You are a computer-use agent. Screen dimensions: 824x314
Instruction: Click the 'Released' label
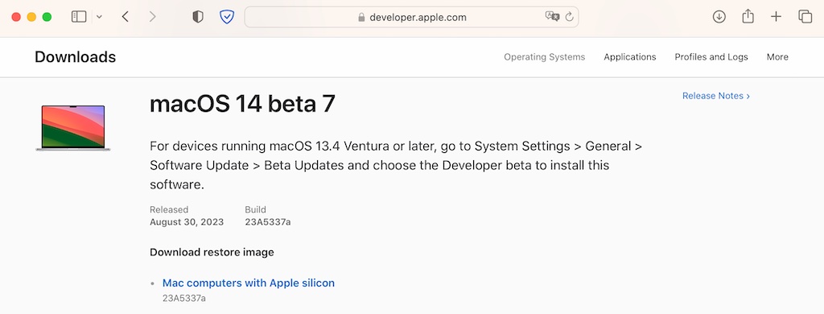[169, 209]
